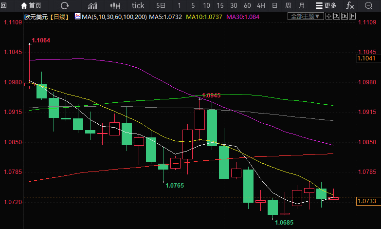Select the 30-minute timeframe
381x229 pixels.
coord(234,5)
